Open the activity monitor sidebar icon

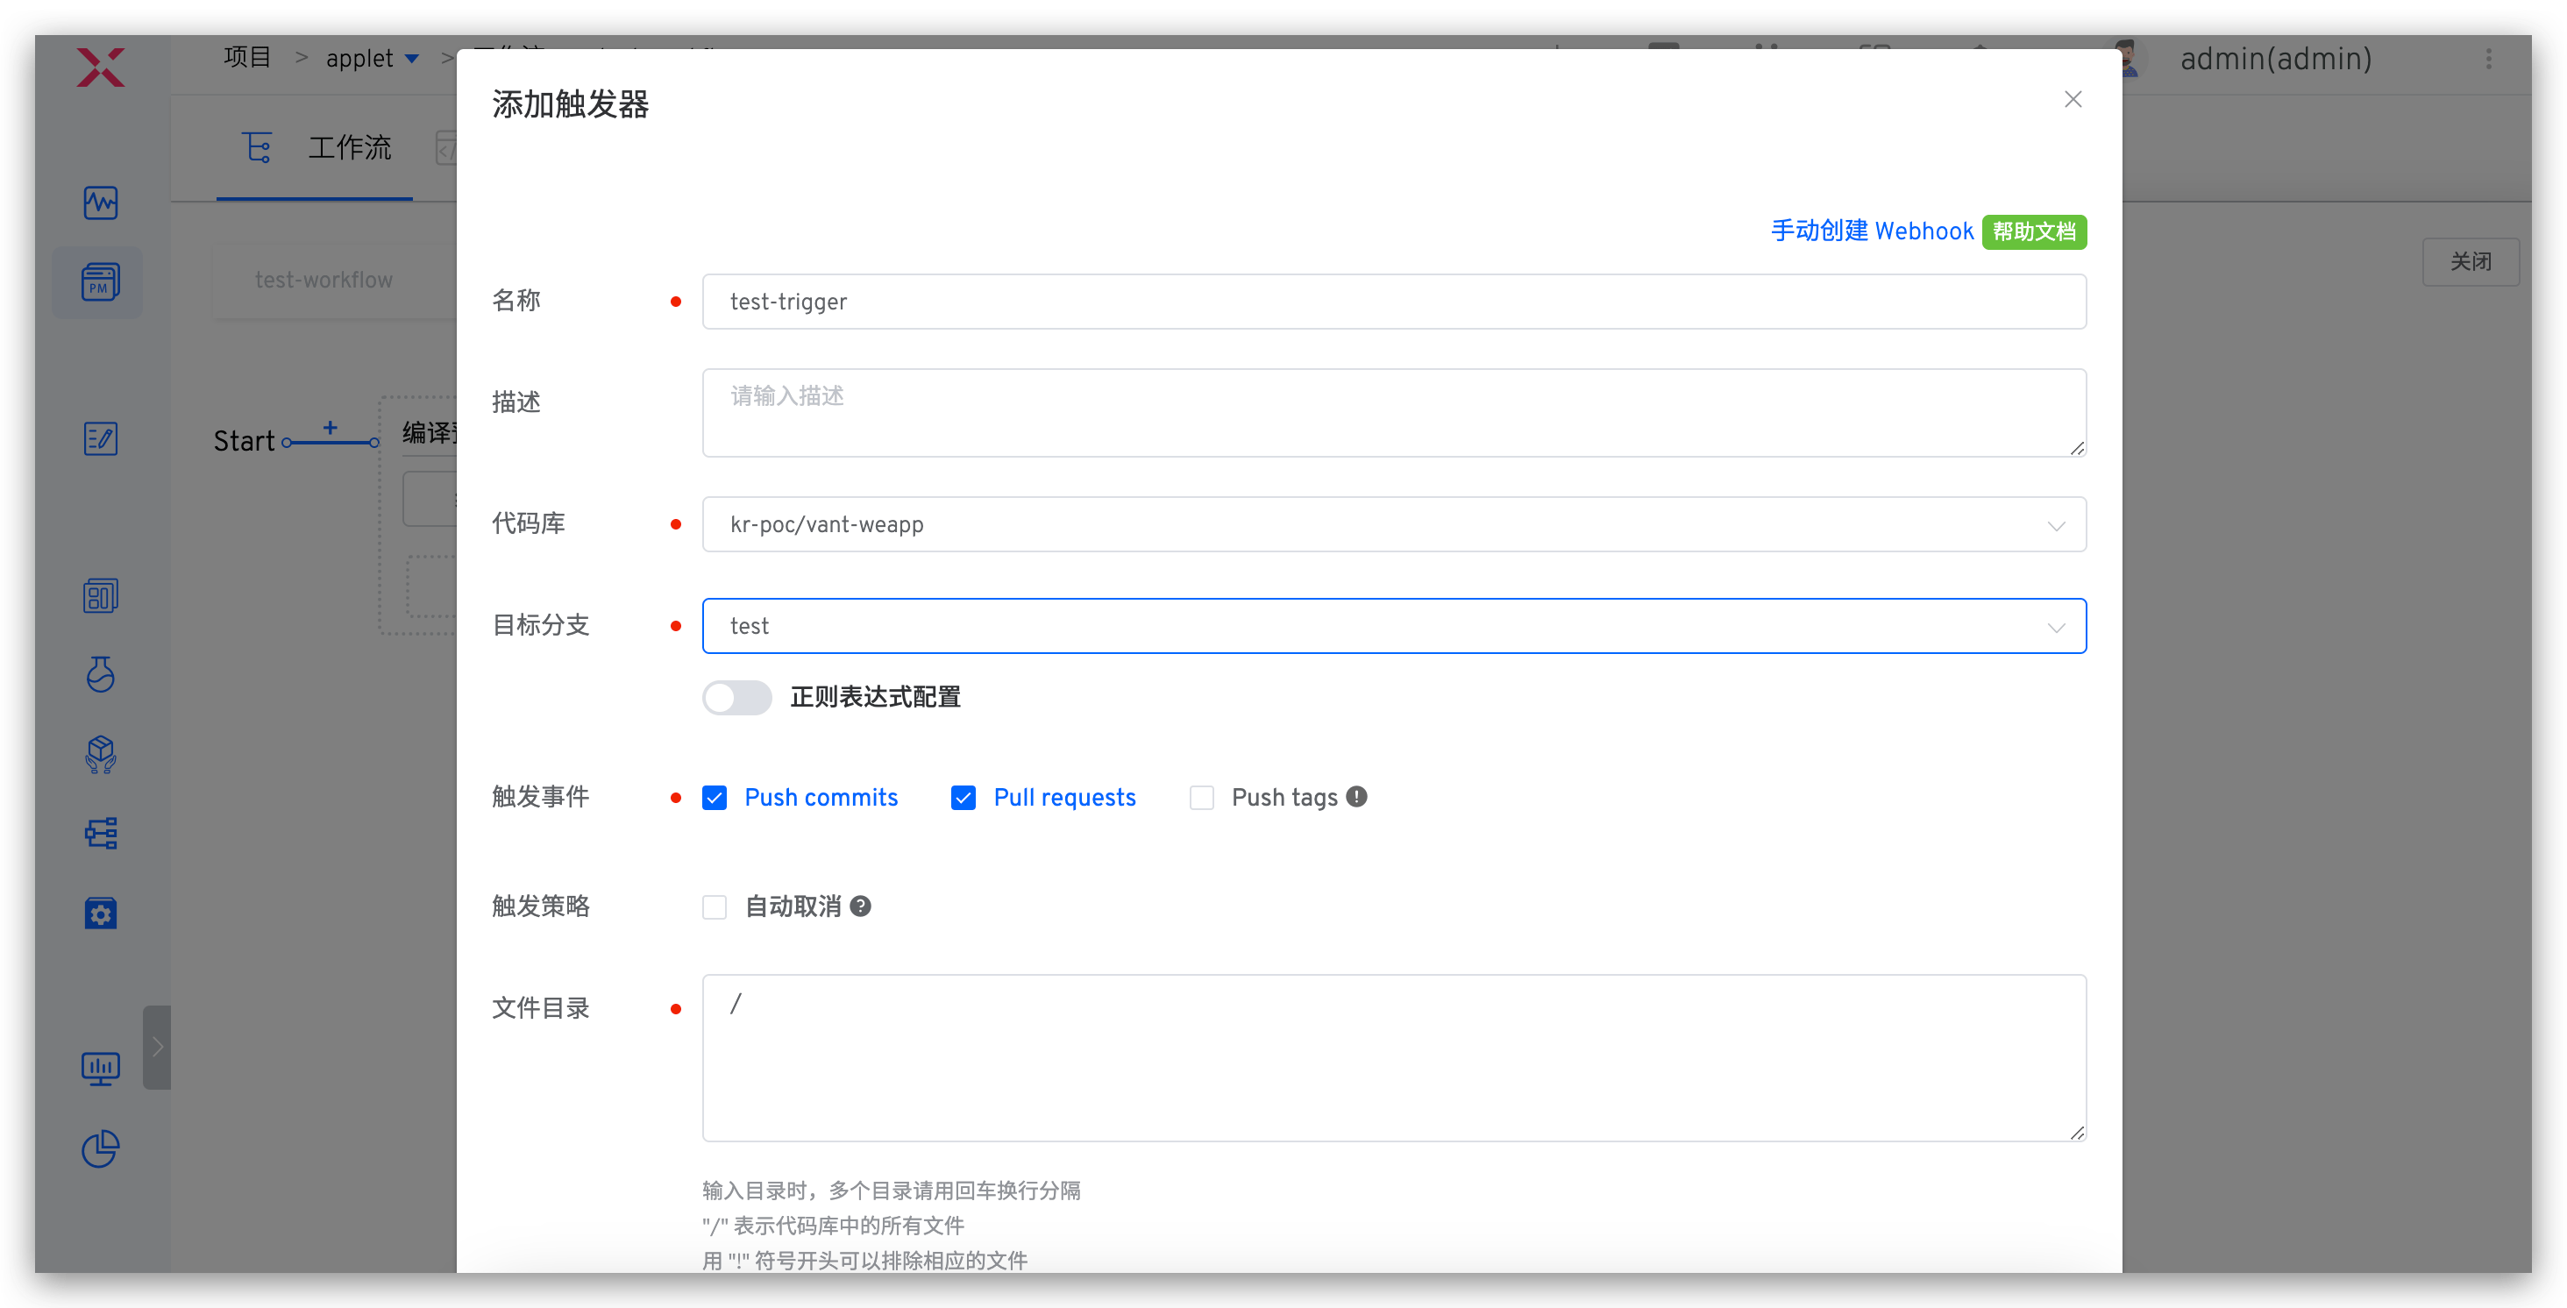[x=100, y=203]
